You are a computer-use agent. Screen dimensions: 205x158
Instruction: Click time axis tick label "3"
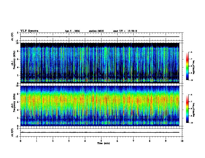click(x=69, y=141)
